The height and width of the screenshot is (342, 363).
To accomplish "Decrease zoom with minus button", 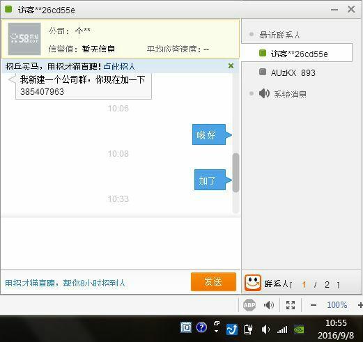I will click(313, 305).
